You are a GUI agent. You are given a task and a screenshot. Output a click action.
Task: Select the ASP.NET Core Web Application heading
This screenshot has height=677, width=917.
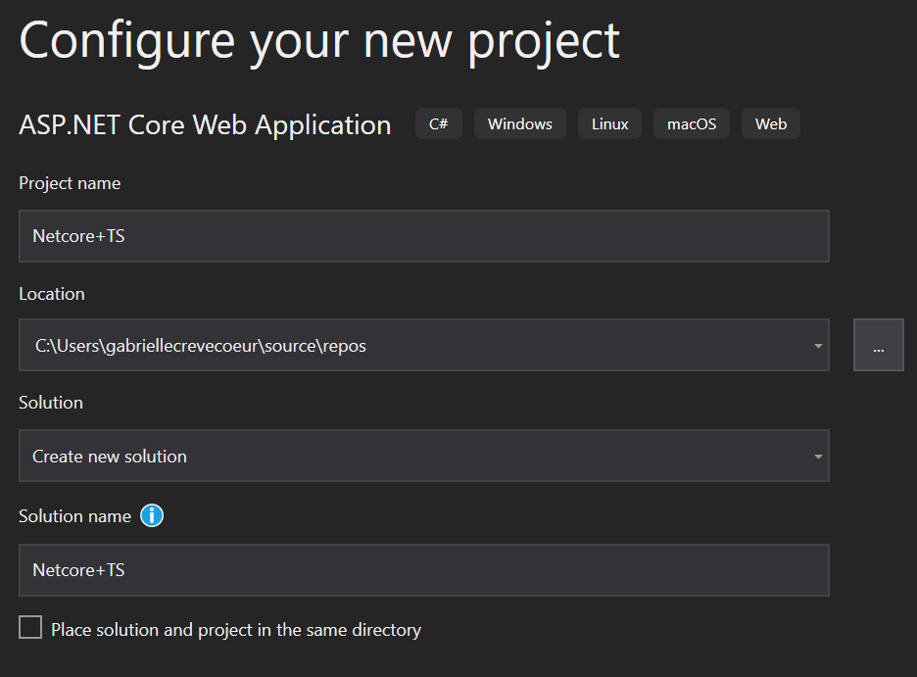[204, 123]
